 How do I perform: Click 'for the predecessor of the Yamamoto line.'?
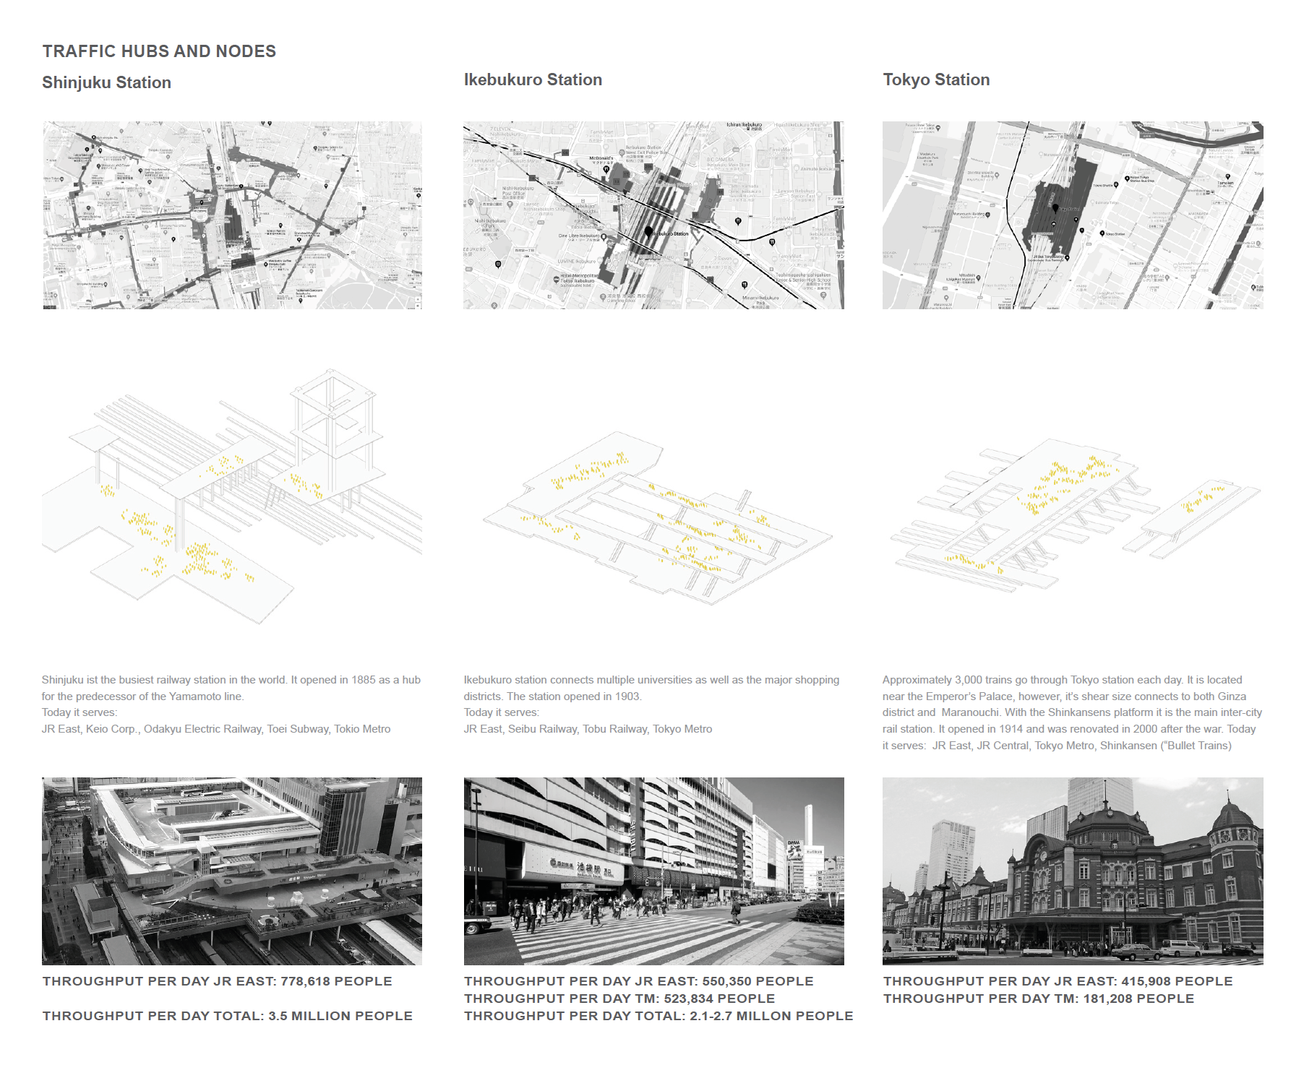[143, 697]
